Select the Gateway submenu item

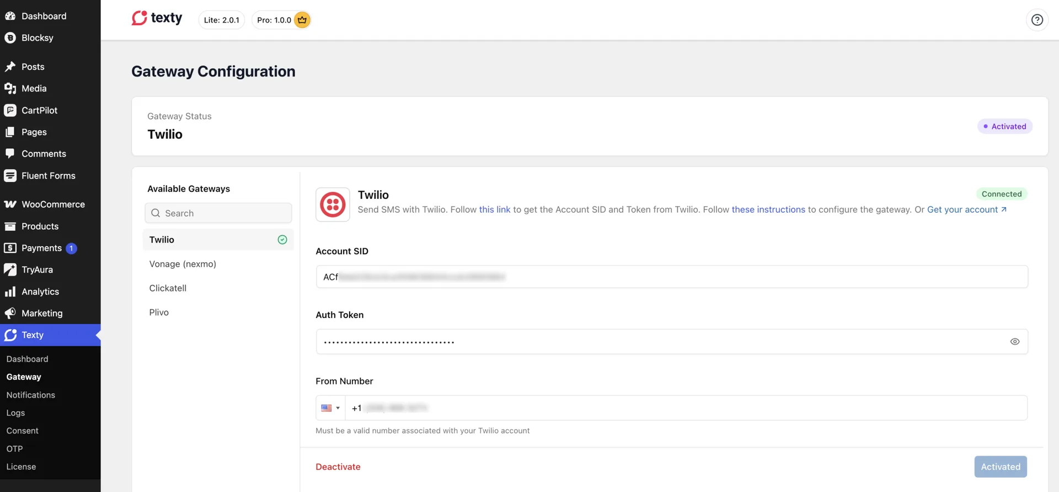point(24,377)
